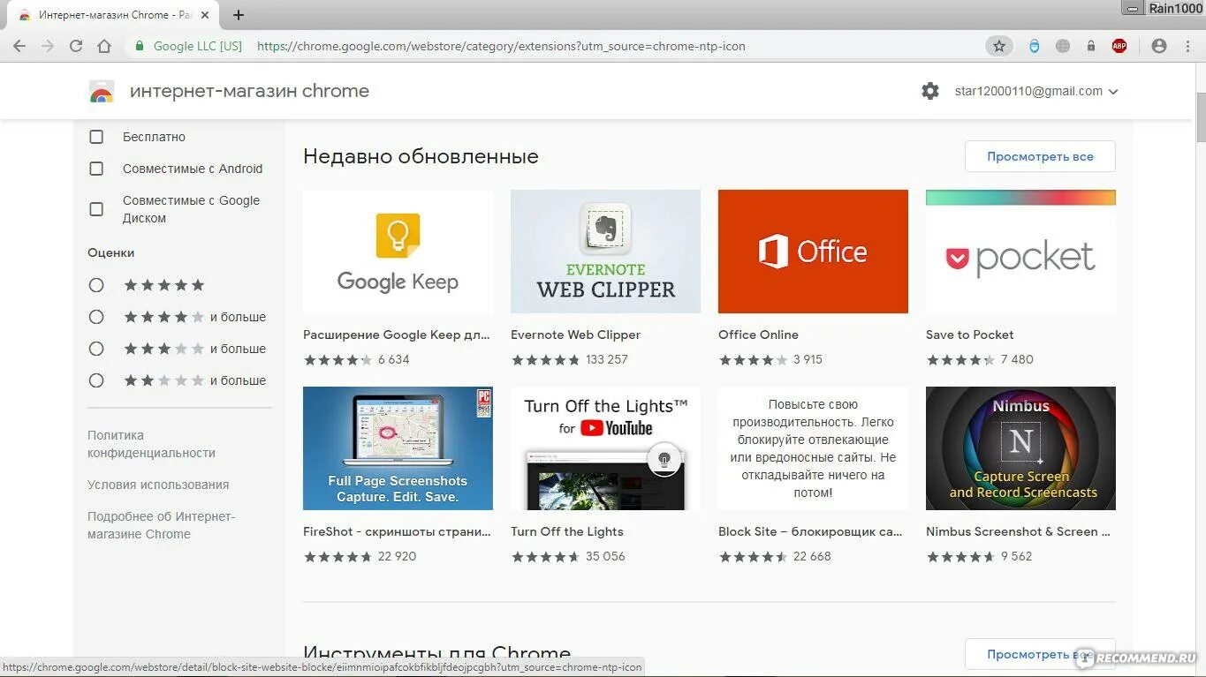Select two stars и больше rating

click(x=96, y=380)
